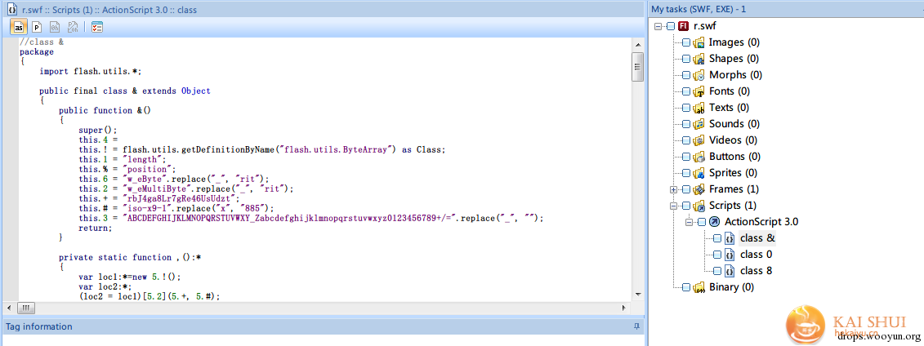Select the Sounds folder icon
Image resolution: width=924 pixels, height=346 pixels.
pyautogui.click(x=699, y=124)
